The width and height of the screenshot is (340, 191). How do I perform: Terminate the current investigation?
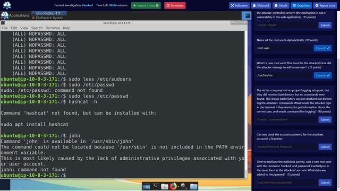point(175,5)
